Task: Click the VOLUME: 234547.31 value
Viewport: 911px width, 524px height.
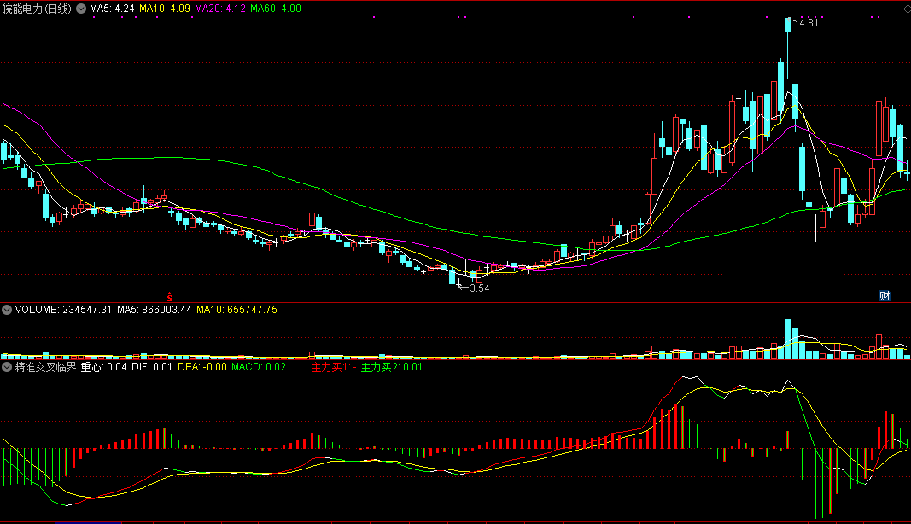Action: [63, 310]
